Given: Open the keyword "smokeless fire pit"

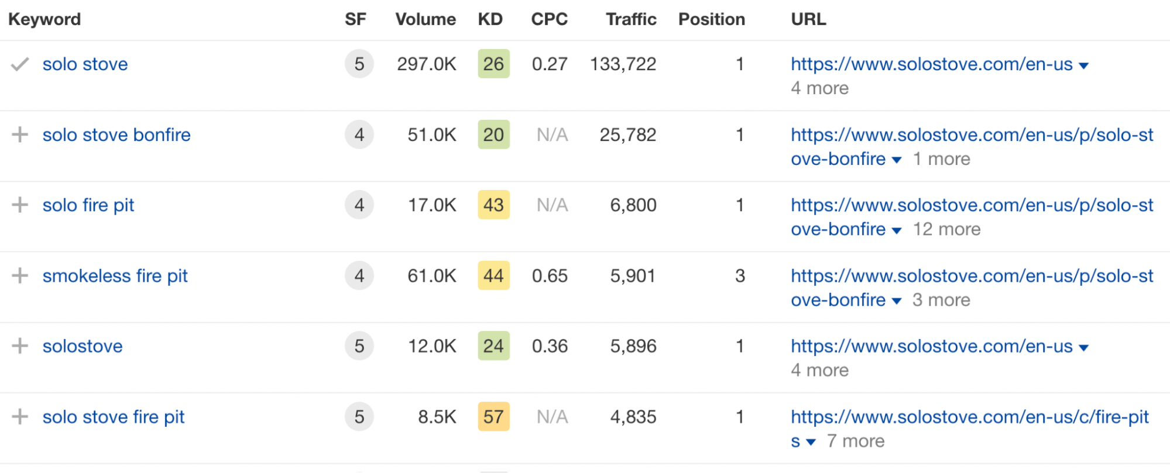Looking at the screenshot, I should tap(115, 276).
